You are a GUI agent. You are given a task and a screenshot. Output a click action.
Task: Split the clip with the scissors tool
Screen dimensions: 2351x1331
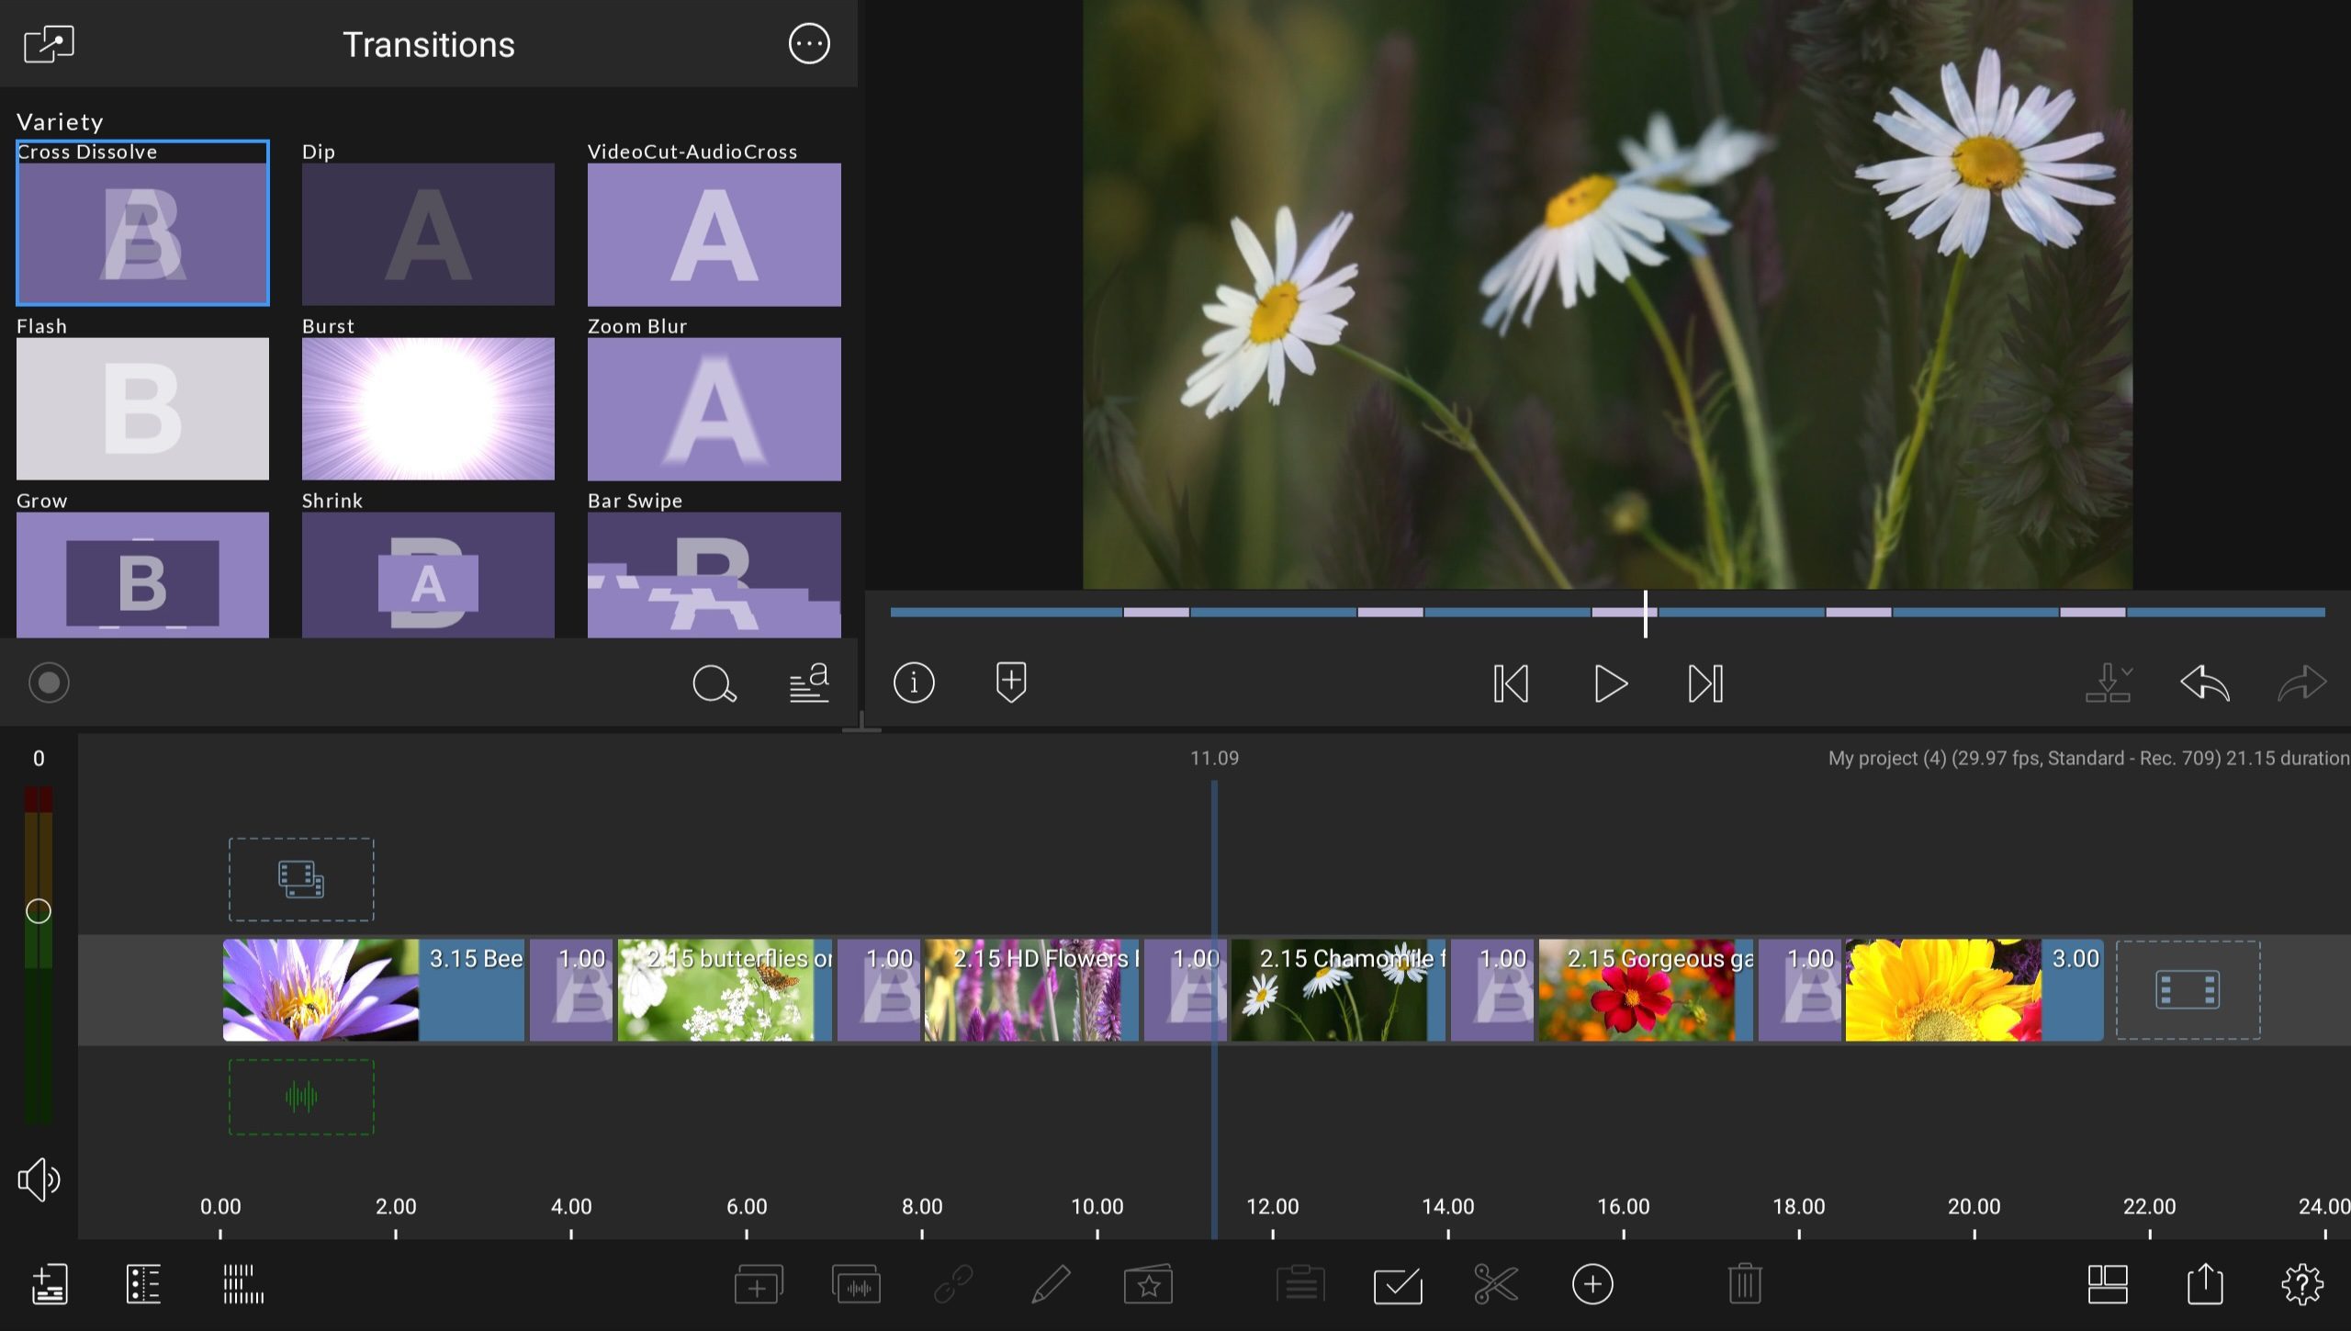[1495, 1284]
